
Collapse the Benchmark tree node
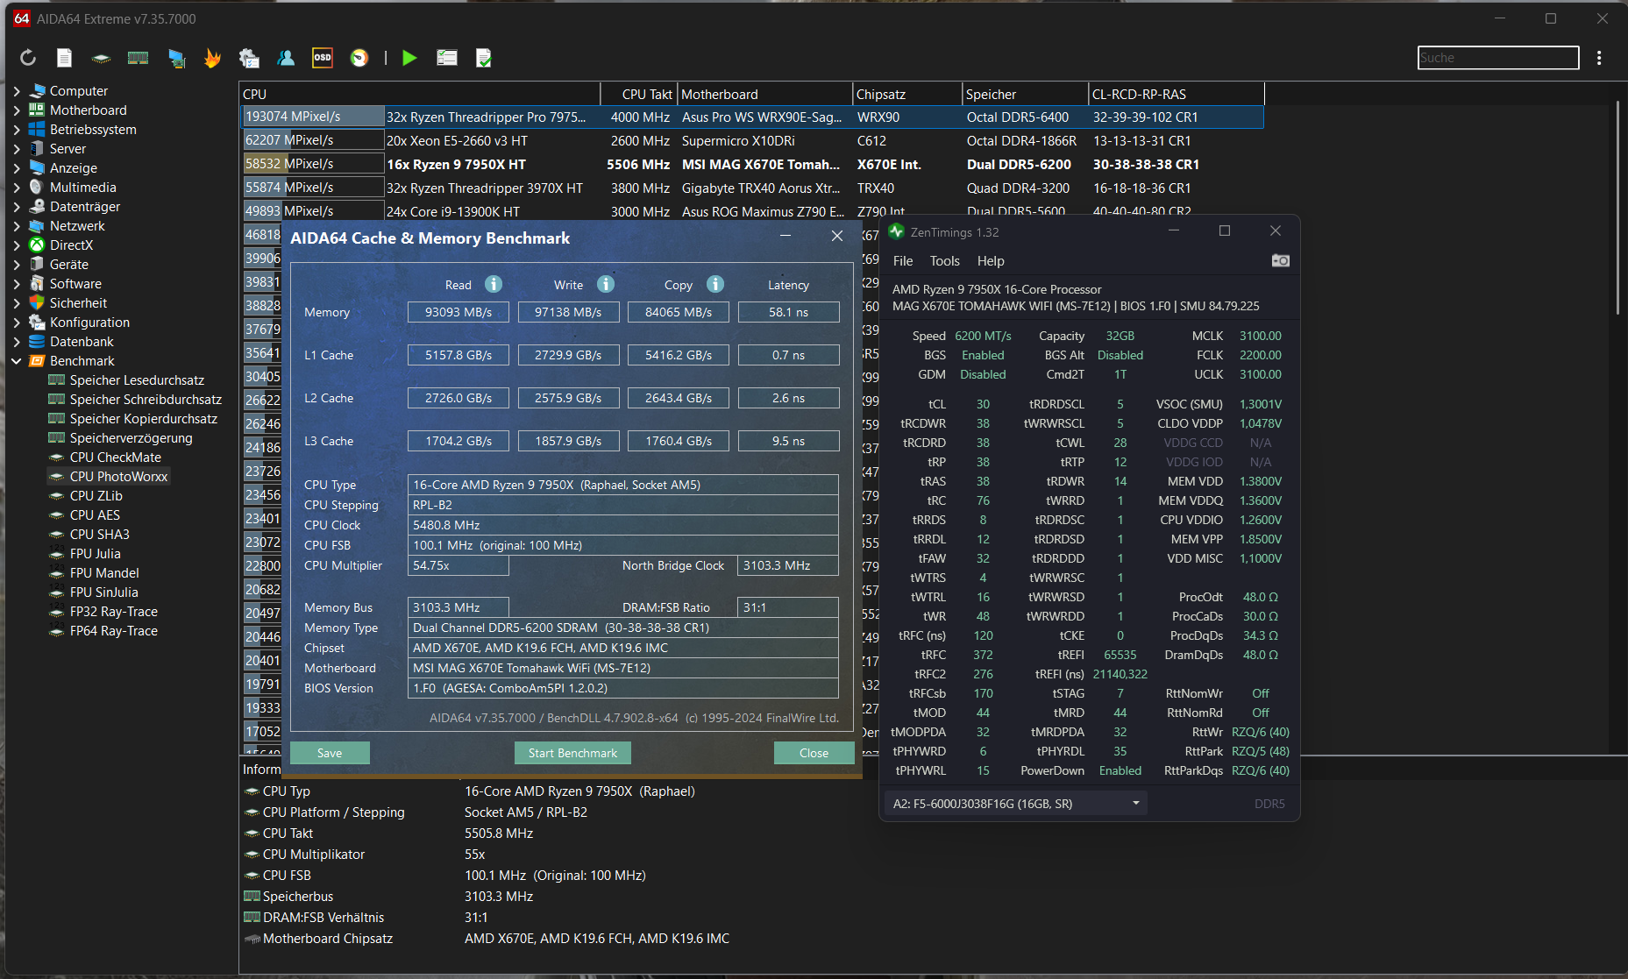[16, 361]
